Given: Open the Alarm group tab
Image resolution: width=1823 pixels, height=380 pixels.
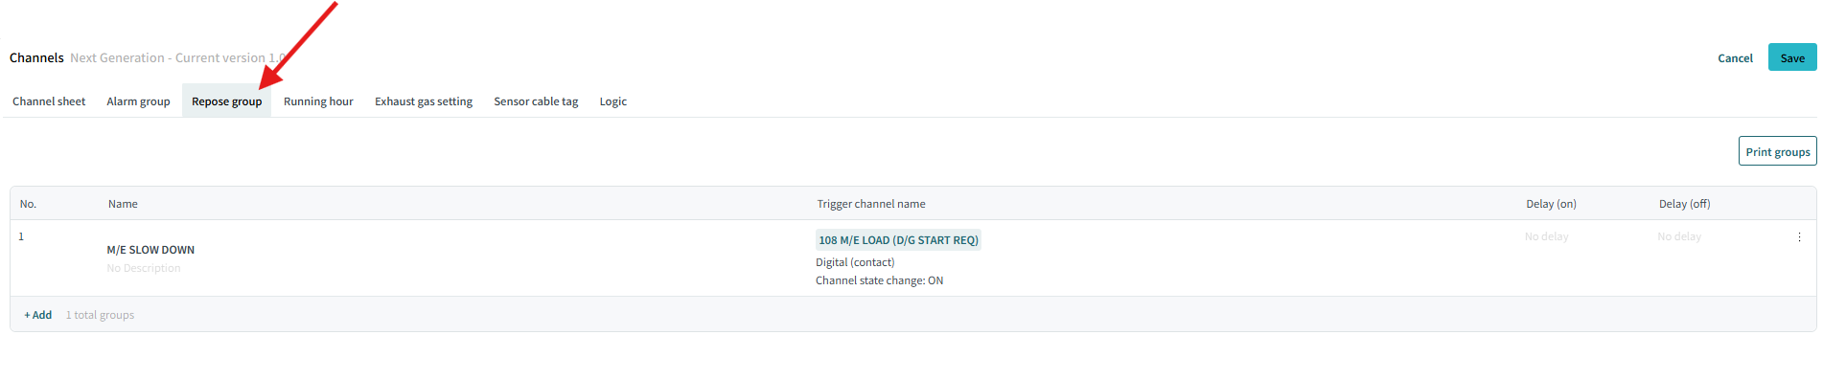Looking at the screenshot, I should pyautogui.click(x=138, y=101).
